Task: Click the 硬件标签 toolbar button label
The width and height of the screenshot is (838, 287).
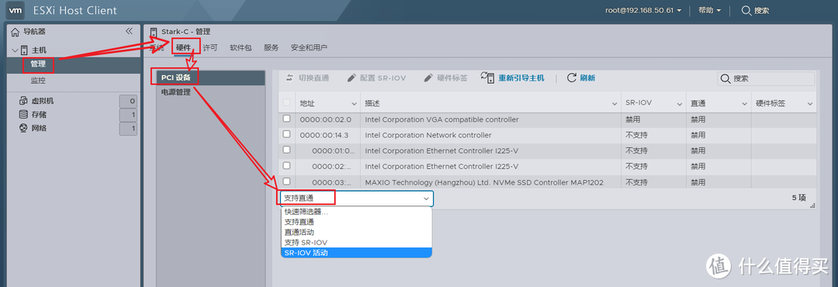Action: click(452, 78)
